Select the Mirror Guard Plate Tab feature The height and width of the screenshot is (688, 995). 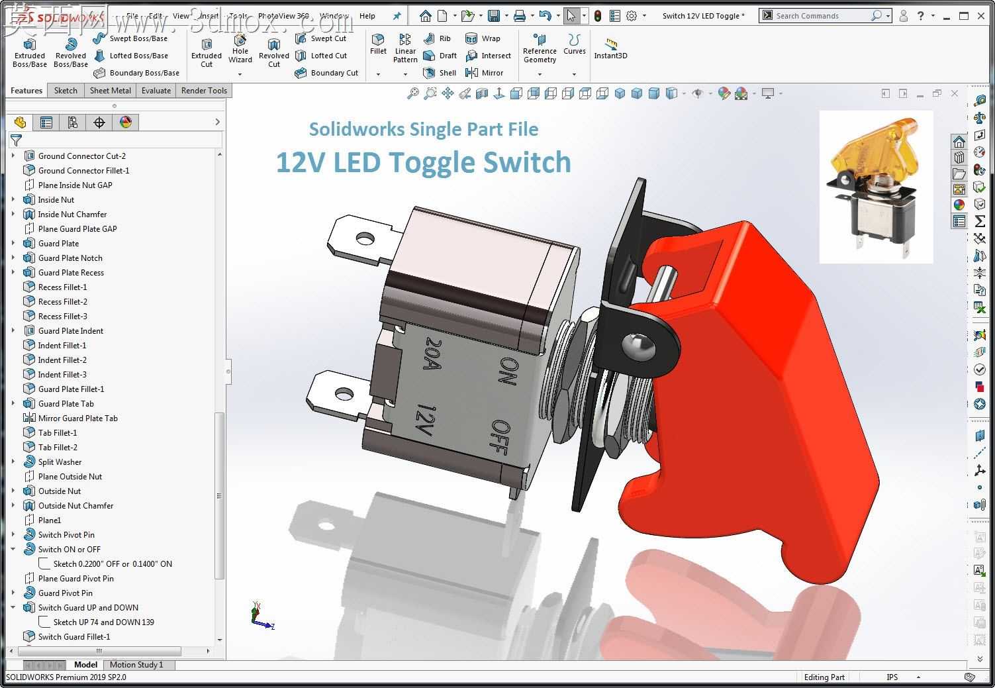[71, 418]
